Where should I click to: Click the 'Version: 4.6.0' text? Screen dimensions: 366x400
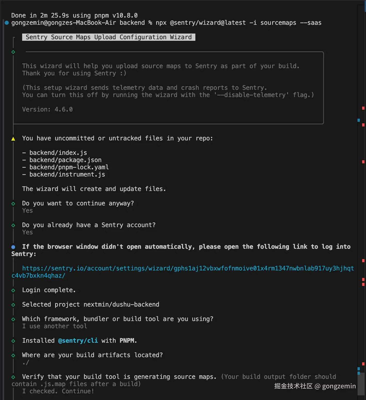[x=47, y=109]
